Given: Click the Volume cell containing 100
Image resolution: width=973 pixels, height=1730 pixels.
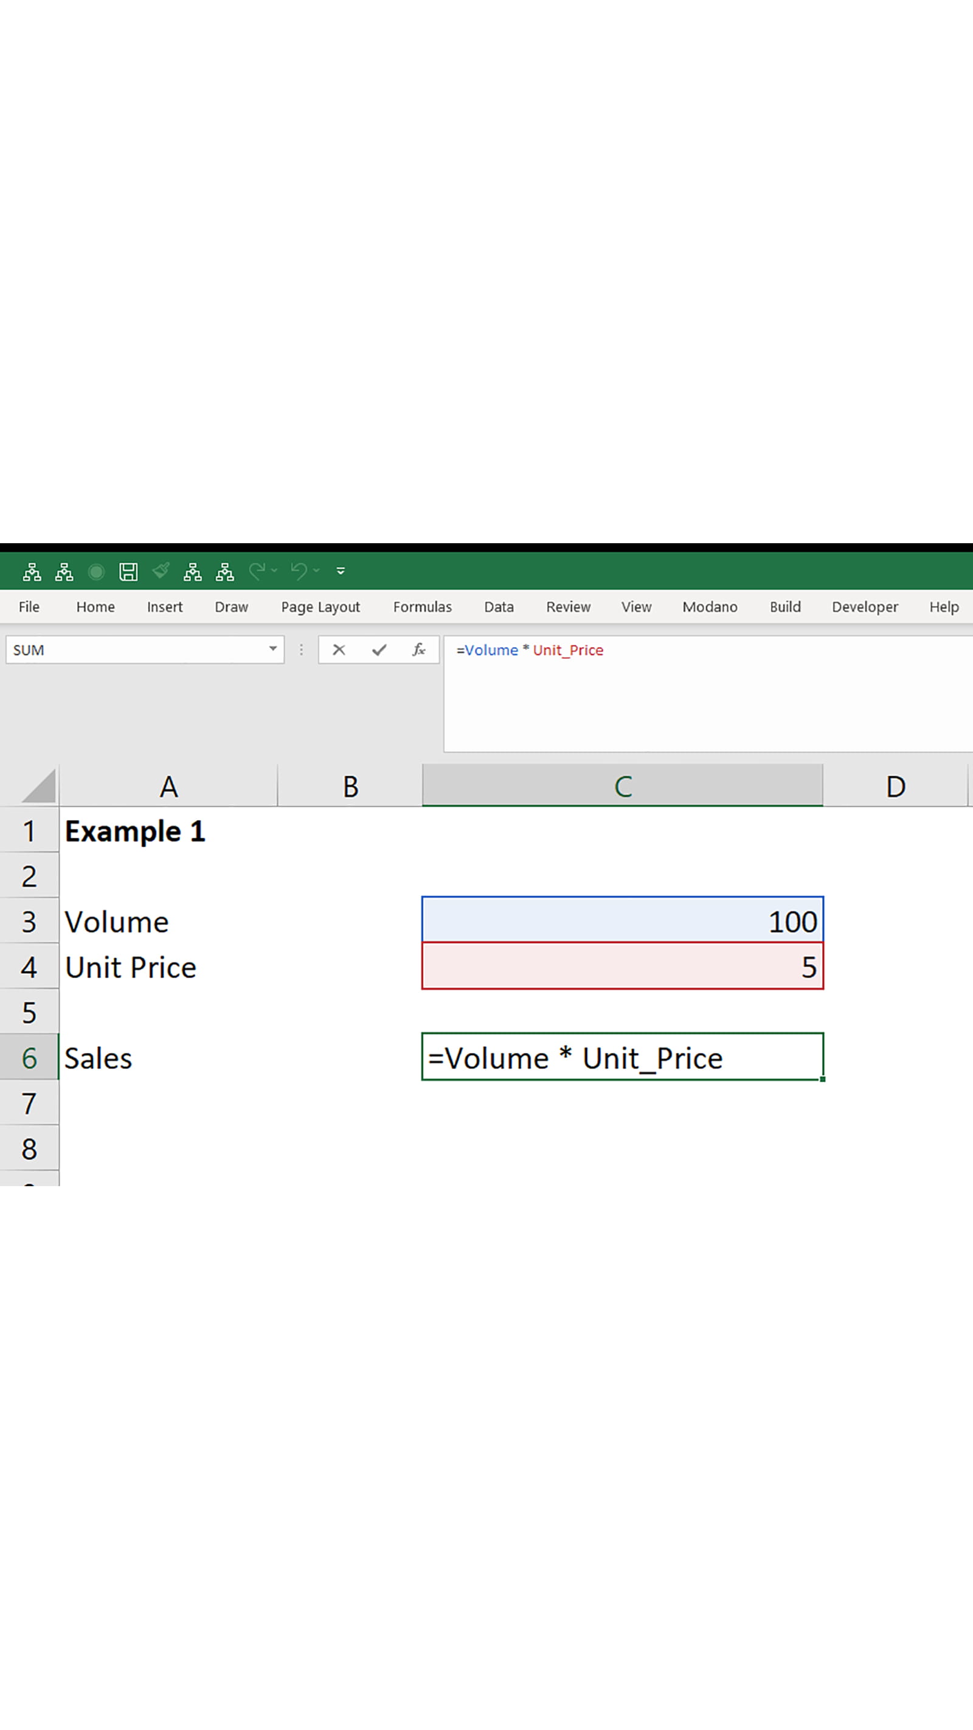Looking at the screenshot, I should pyautogui.click(x=622, y=921).
